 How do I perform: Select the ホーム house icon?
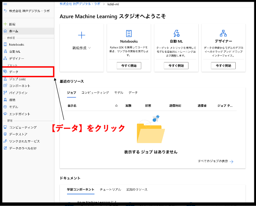click(x=5, y=31)
